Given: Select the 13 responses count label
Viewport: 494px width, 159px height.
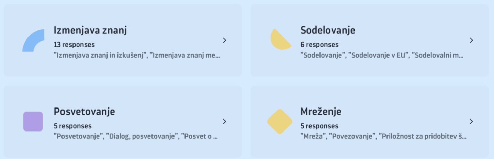Looking at the screenshot, I should [x=74, y=45].
